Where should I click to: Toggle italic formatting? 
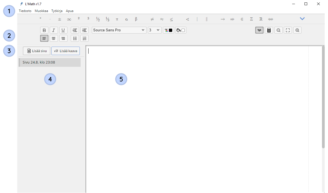54,30
